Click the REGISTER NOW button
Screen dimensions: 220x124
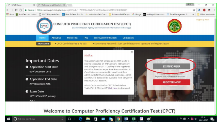pos(171,82)
